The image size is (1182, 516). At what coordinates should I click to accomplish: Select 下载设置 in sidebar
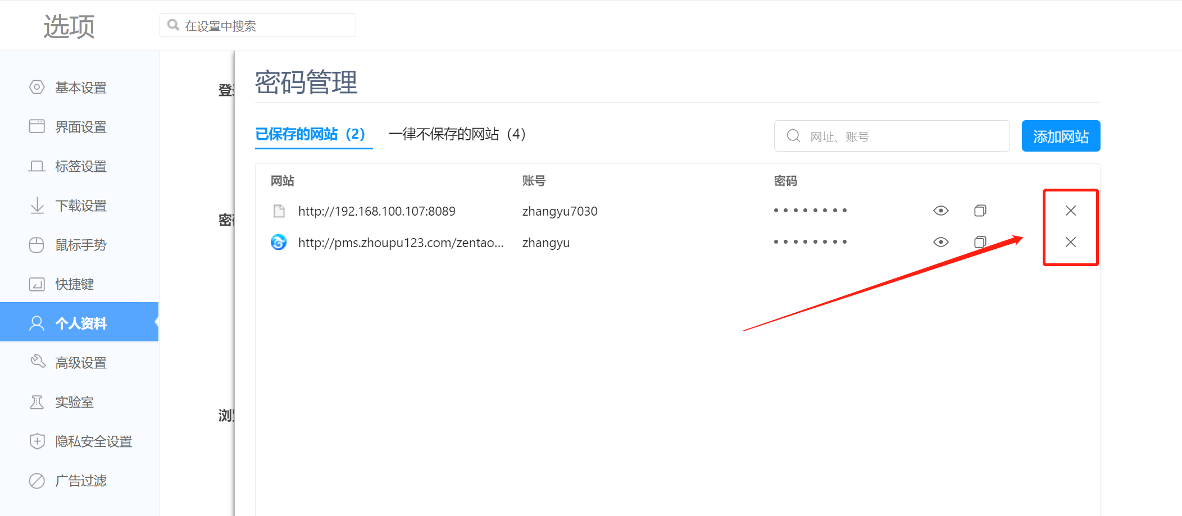(x=80, y=206)
